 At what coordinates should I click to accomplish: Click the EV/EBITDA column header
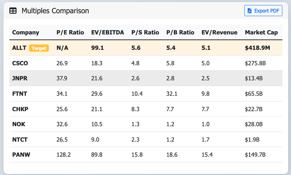click(107, 33)
